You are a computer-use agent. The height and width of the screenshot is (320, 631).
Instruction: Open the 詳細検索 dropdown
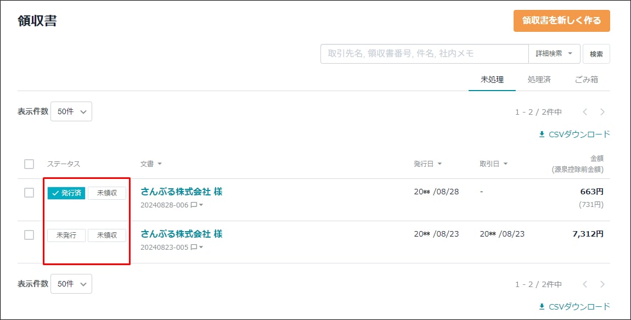(x=554, y=54)
